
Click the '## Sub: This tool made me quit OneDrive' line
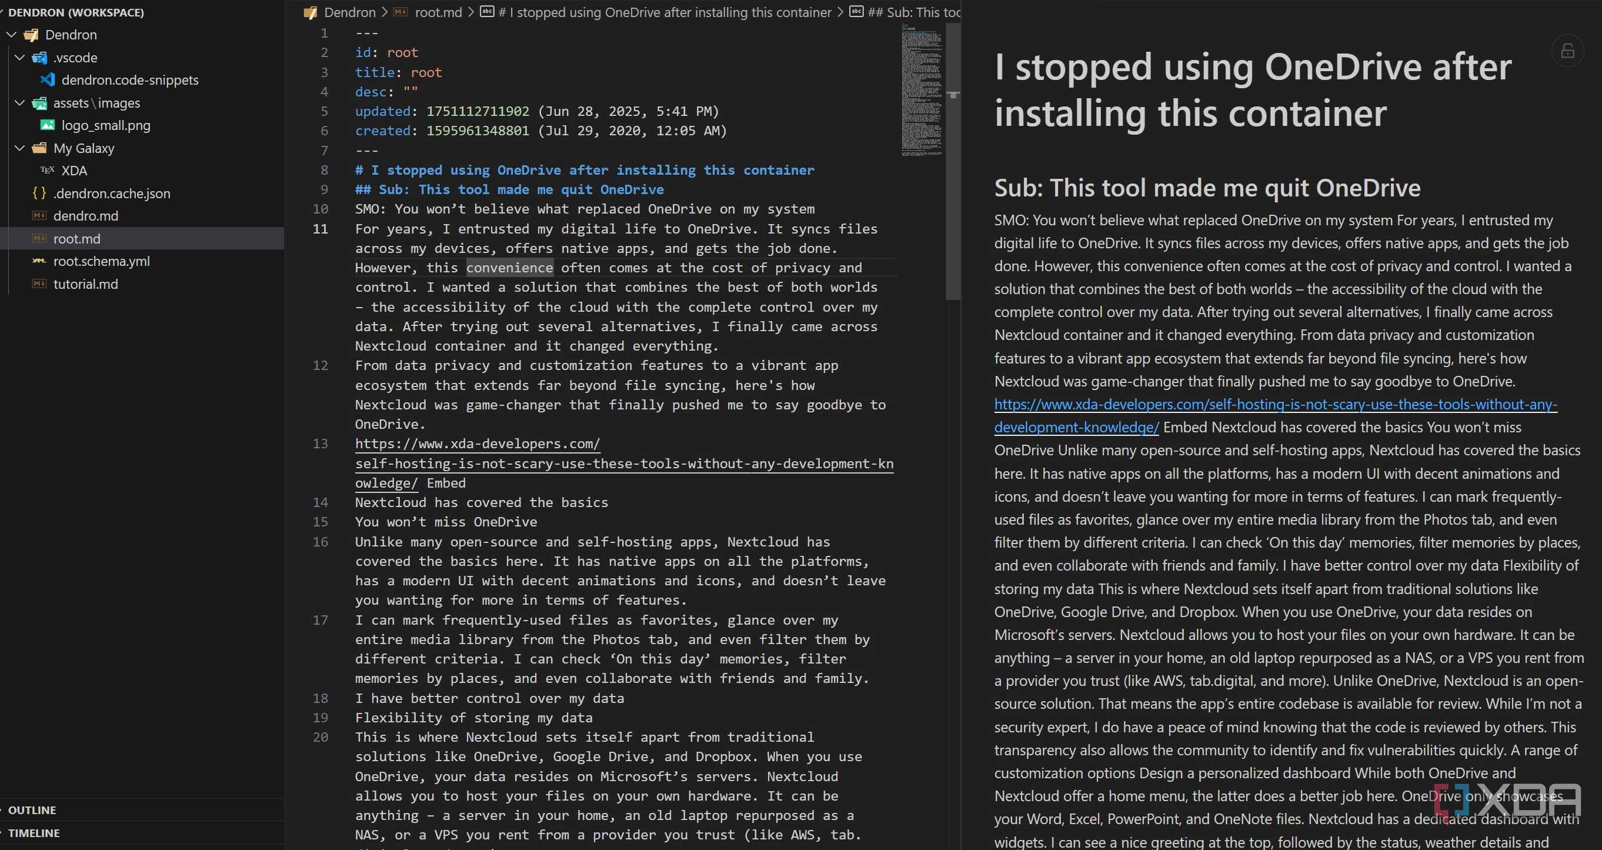509,189
